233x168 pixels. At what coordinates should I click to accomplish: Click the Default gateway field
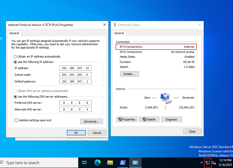(x=75, y=81)
